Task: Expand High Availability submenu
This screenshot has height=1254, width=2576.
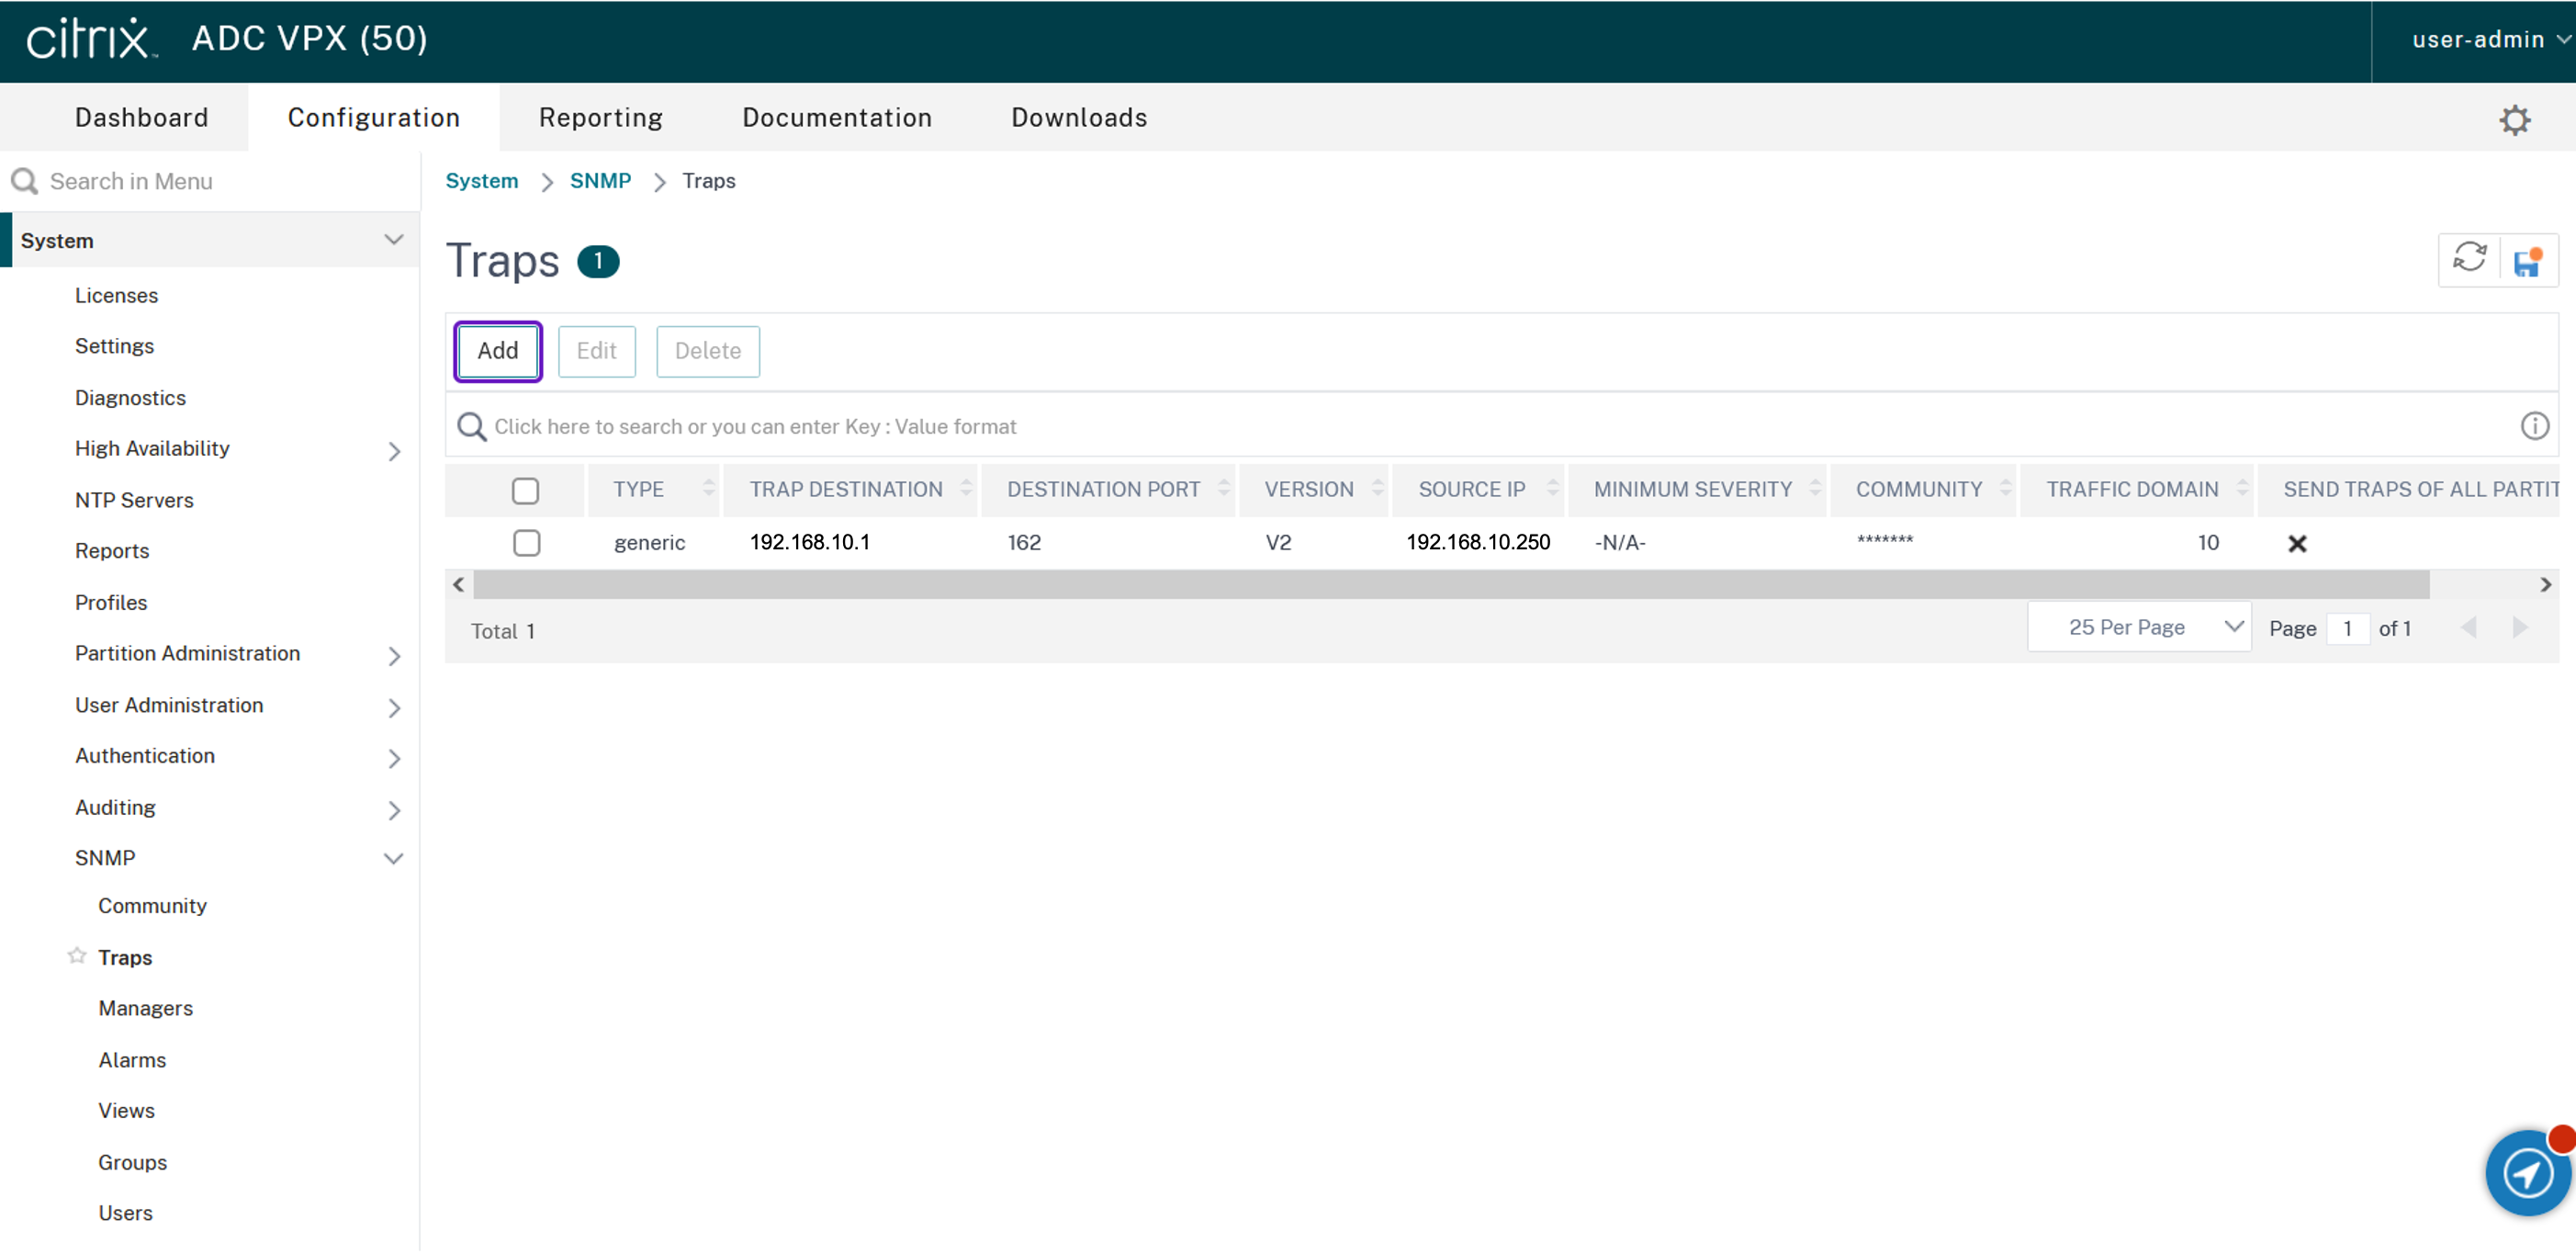Action: [394, 451]
